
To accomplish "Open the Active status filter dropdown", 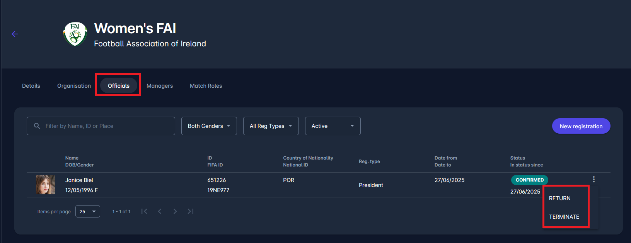I will [x=333, y=126].
